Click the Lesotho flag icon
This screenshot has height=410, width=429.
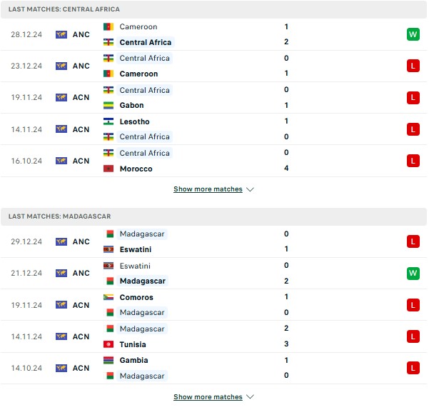[108, 121]
